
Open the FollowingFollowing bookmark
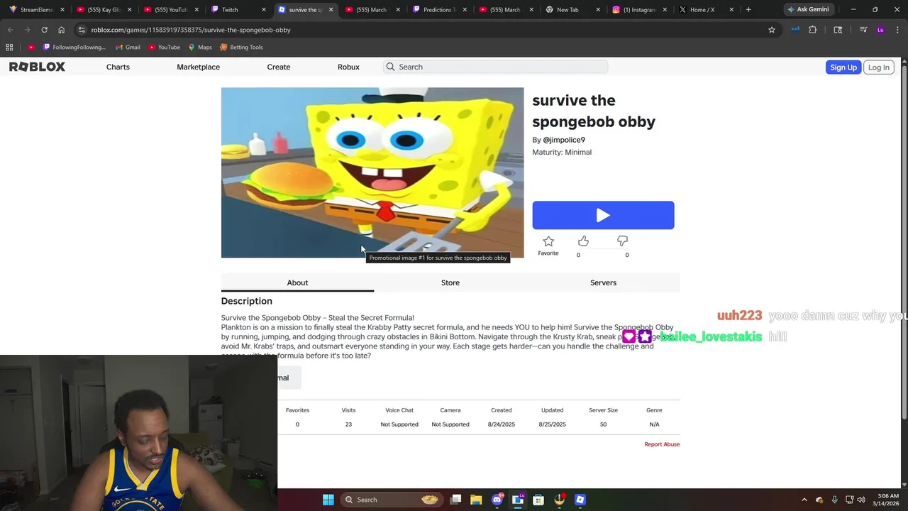[74, 47]
